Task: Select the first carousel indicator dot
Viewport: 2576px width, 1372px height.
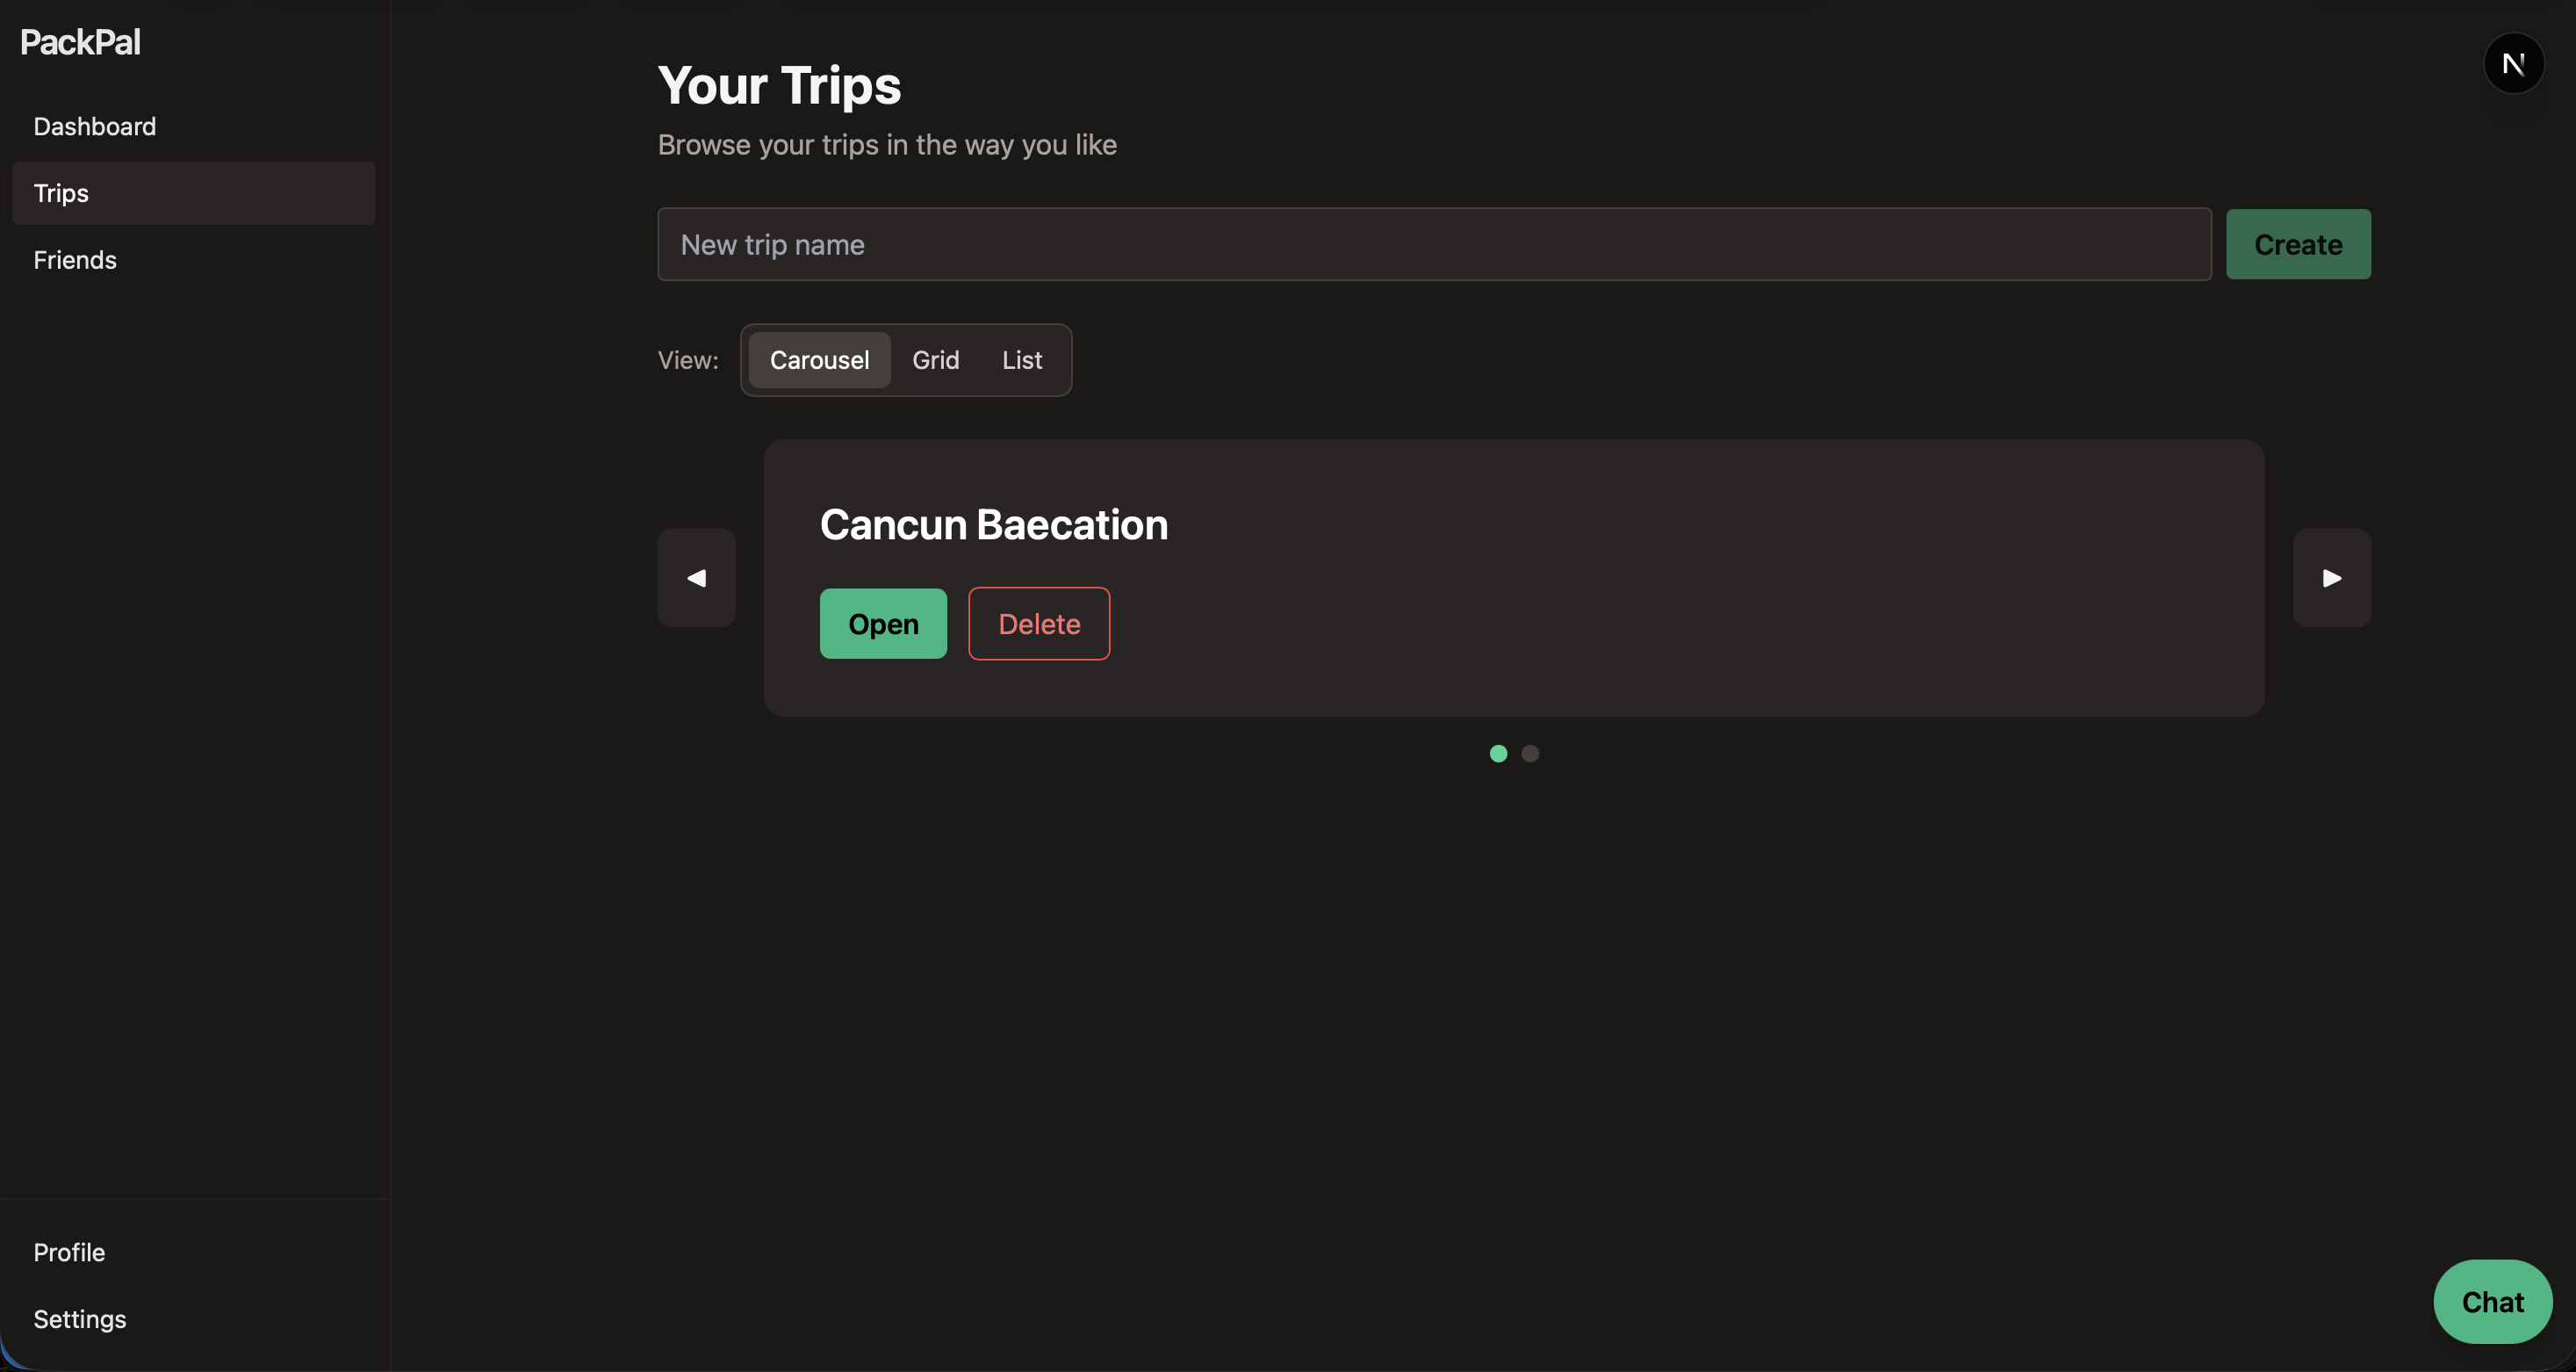Action: pos(1497,754)
